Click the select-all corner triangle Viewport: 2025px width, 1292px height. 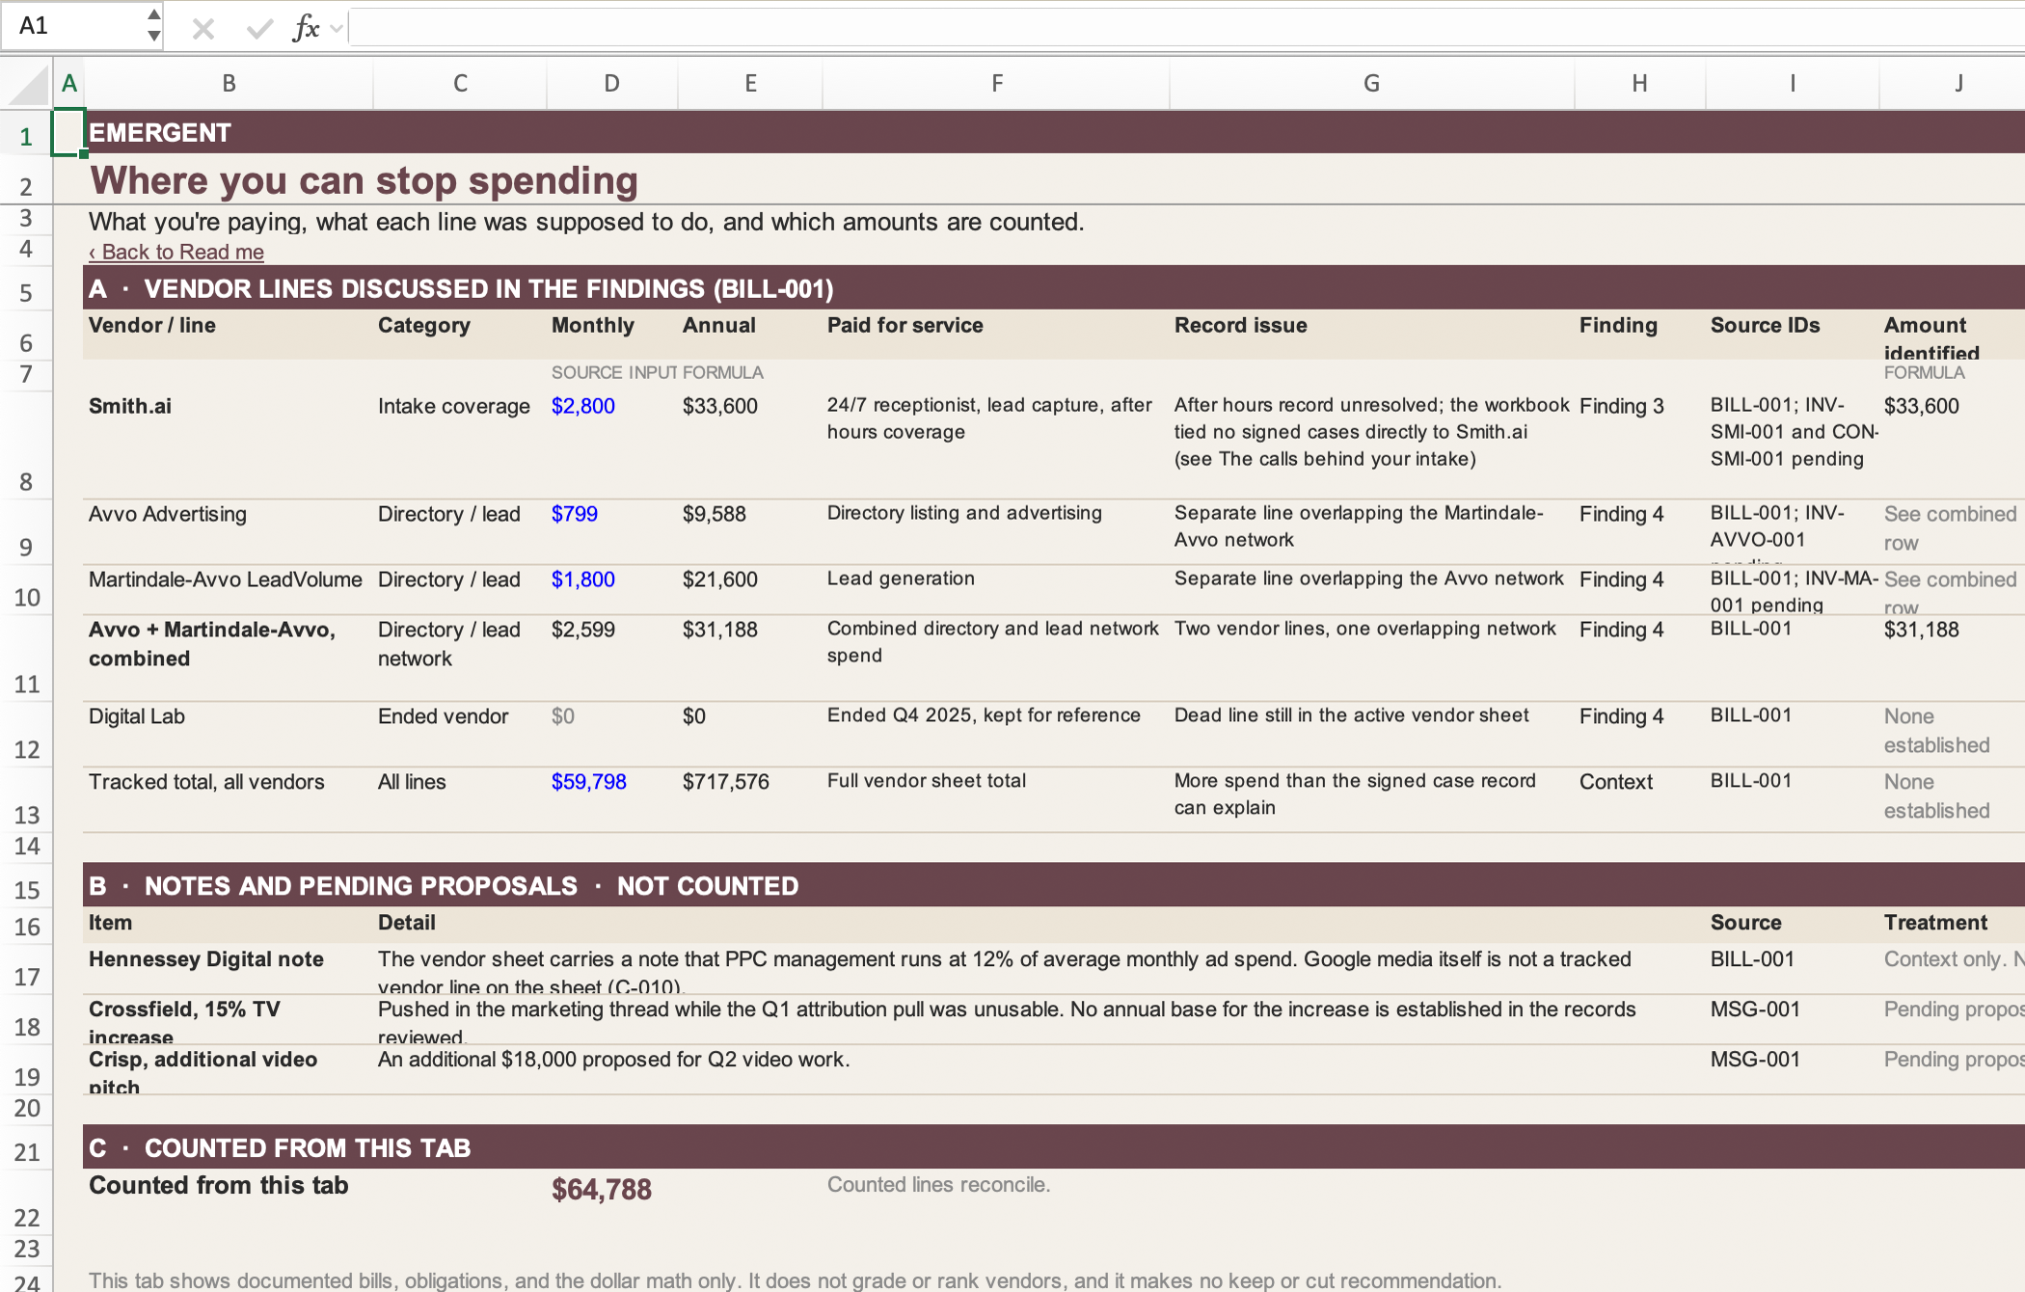click(27, 84)
